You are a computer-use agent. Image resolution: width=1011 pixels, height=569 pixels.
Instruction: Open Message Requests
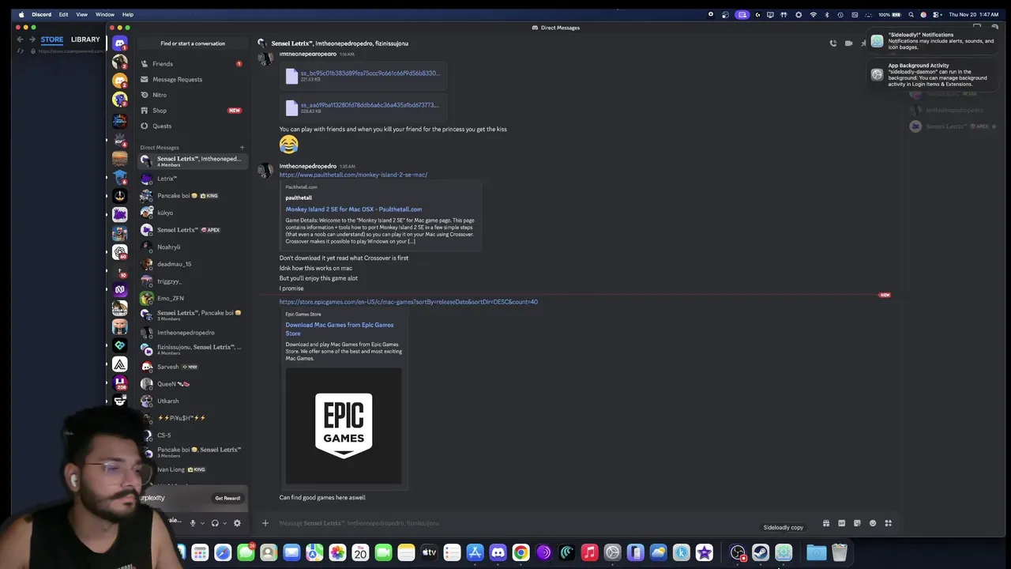[x=192, y=79]
